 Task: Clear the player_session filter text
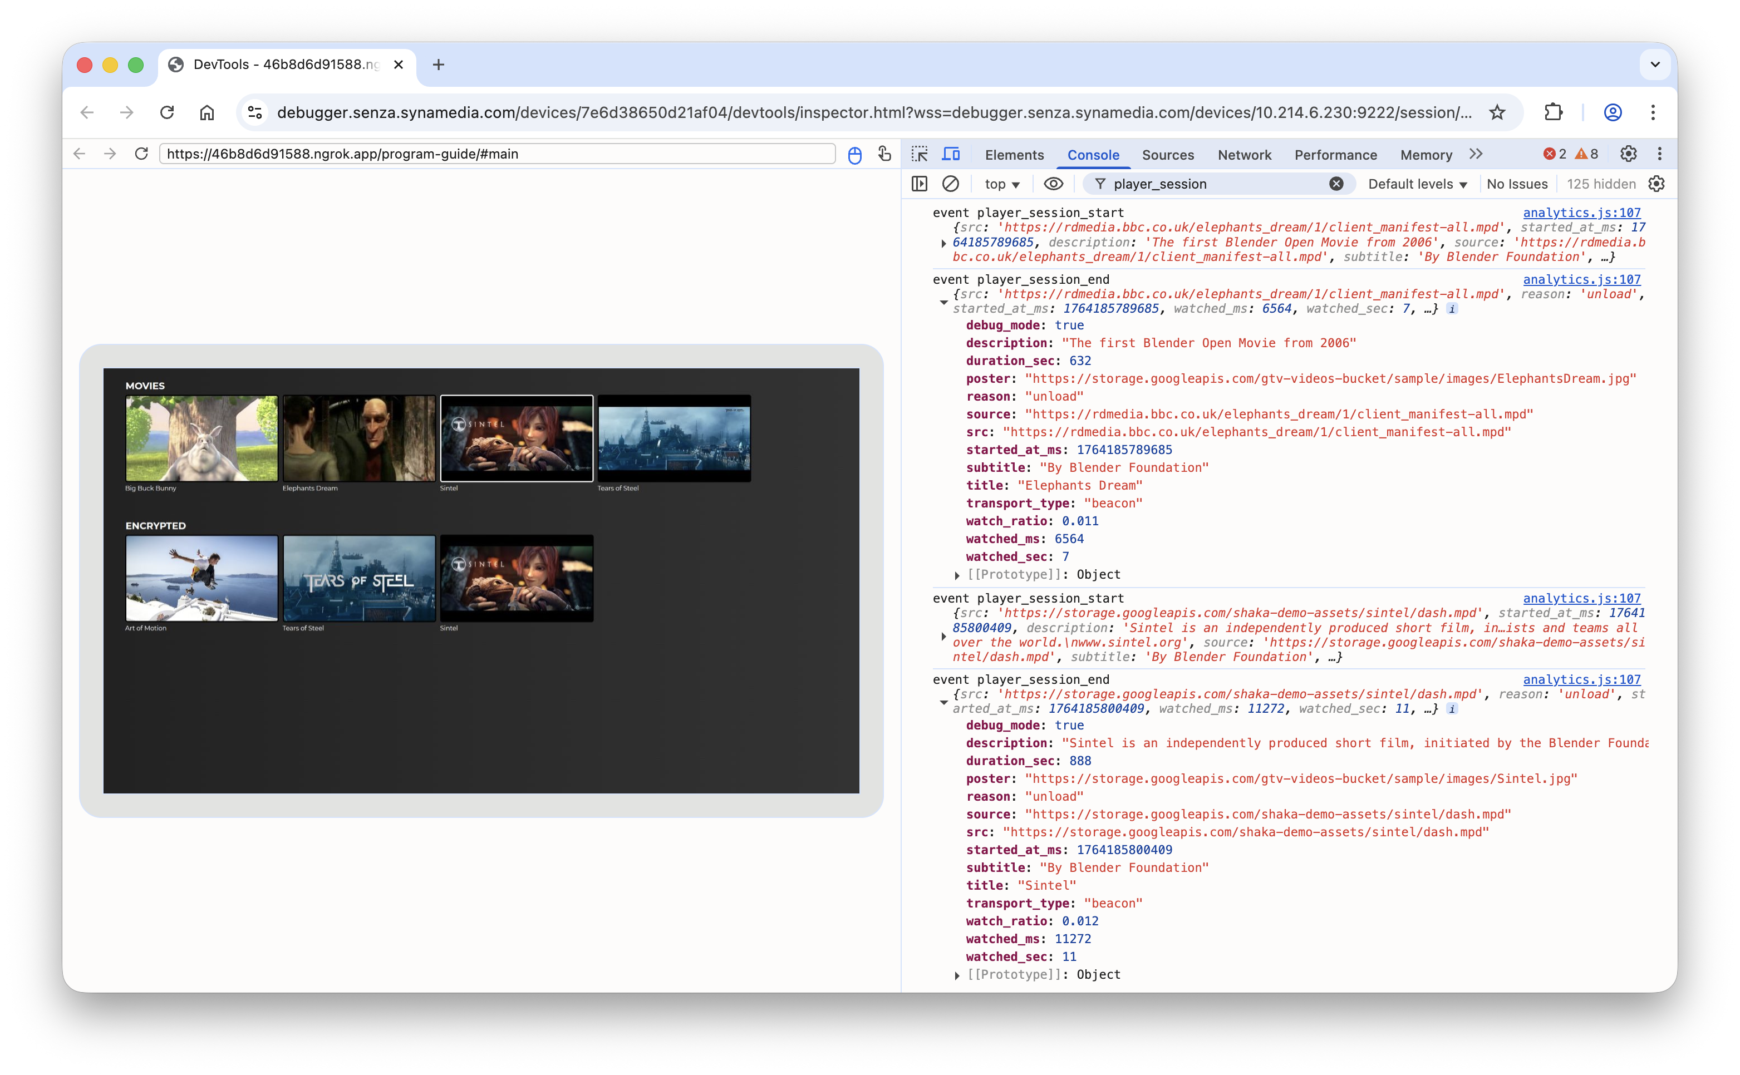click(x=1336, y=184)
